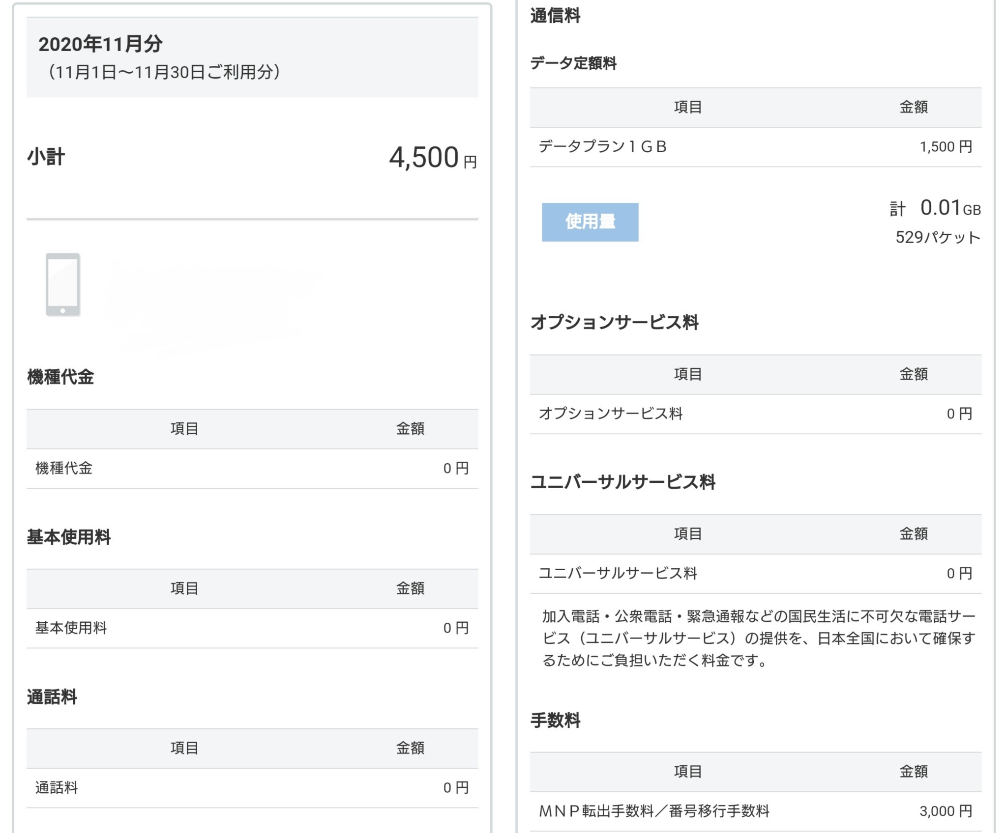Screen dimensions: 1007x833
Task: Click the ユニバーサルサービス explanation paragraph
Action: tap(757, 638)
